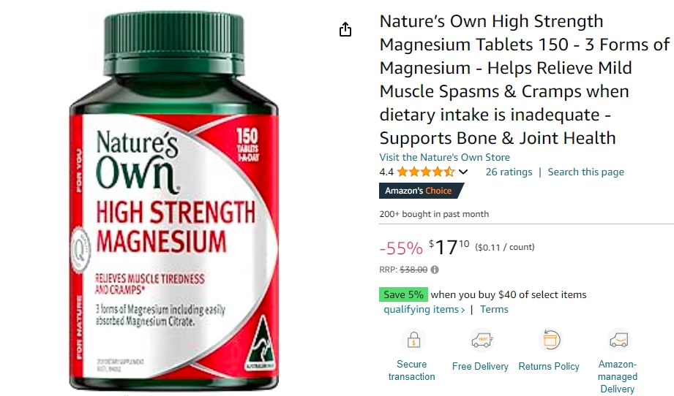Open the Free Delivery text link
674x396 pixels.
[480, 366]
